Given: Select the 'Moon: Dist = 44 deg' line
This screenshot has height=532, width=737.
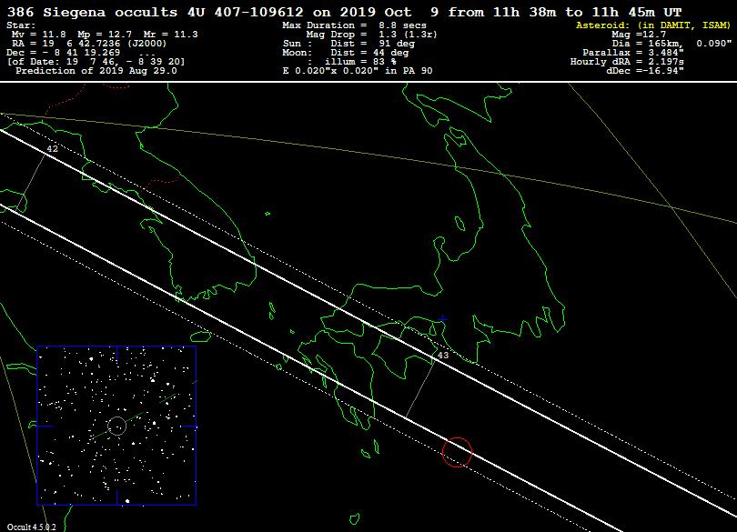Looking at the screenshot, I should click(x=346, y=52).
